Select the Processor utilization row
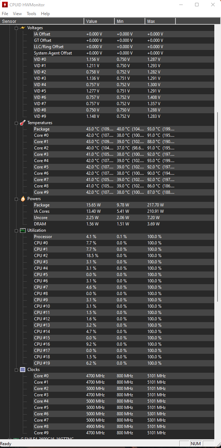 [x=123, y=237]
